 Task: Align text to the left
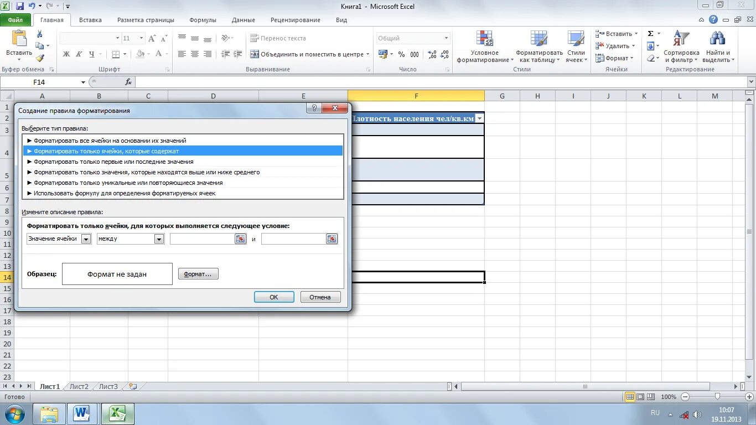click(x=182, y=54)
